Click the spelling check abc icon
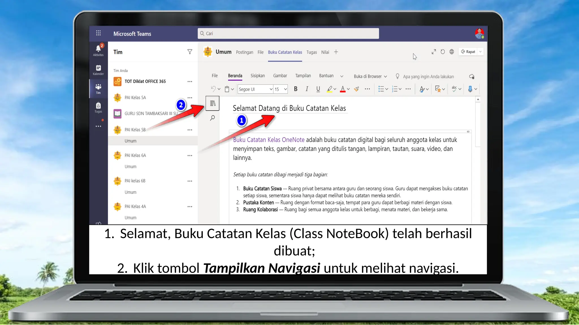 [454, 89]
